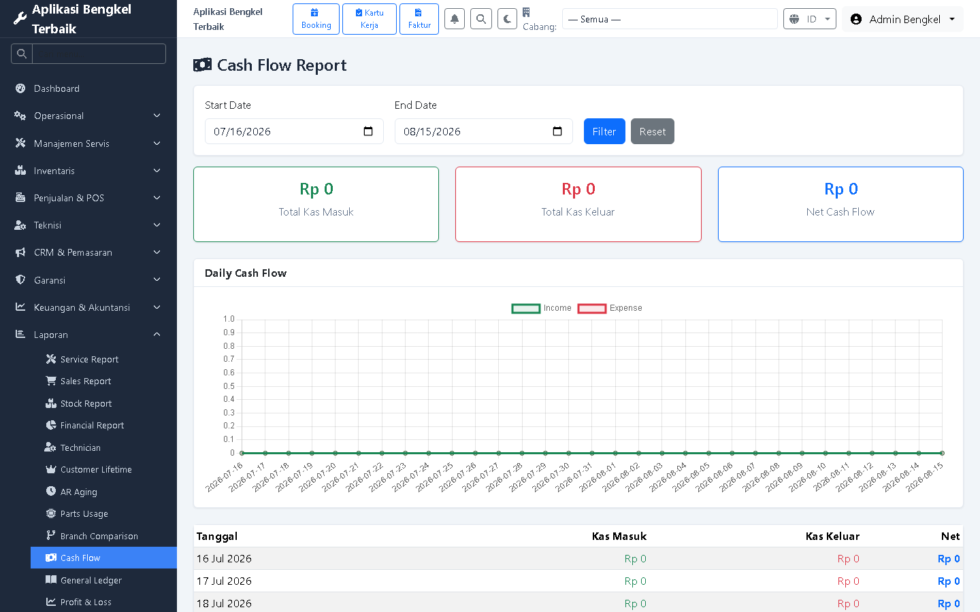
Task: Click the CRM & Pemasaran megaphone icon
Action: [x=20, y=252]
